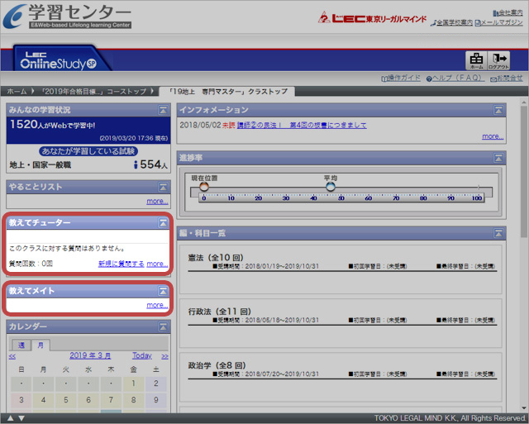Open the お問合せ contact link

(x=508, y=79)
